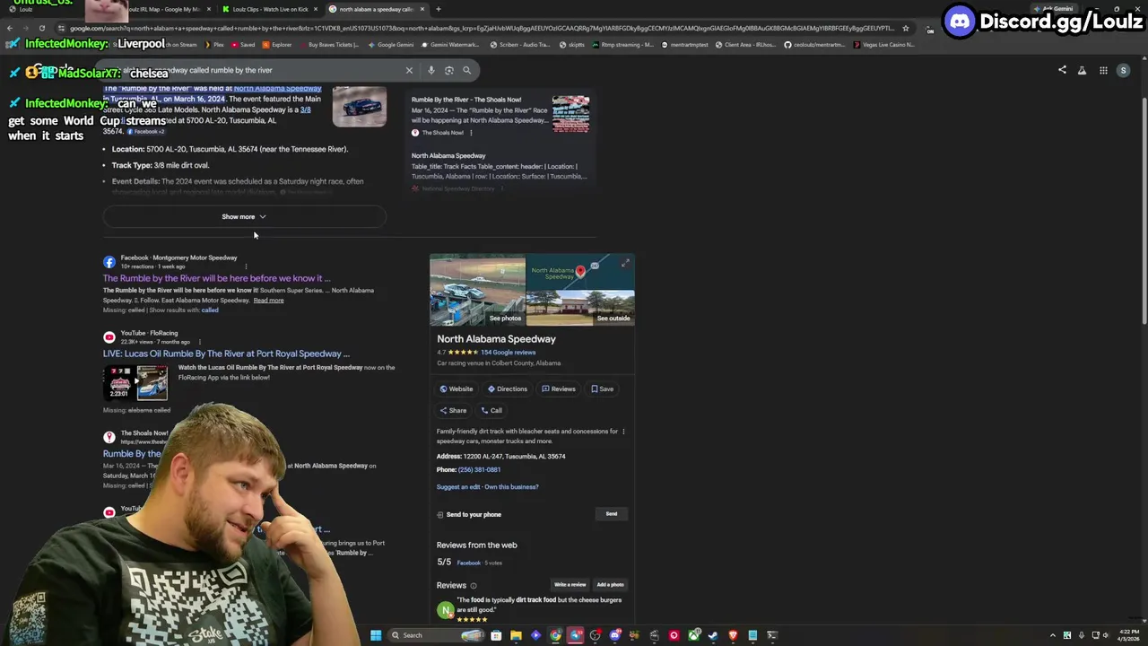
Task: Switch to Loulz Clips Kick tab
Action: click(x=270, y=9)
